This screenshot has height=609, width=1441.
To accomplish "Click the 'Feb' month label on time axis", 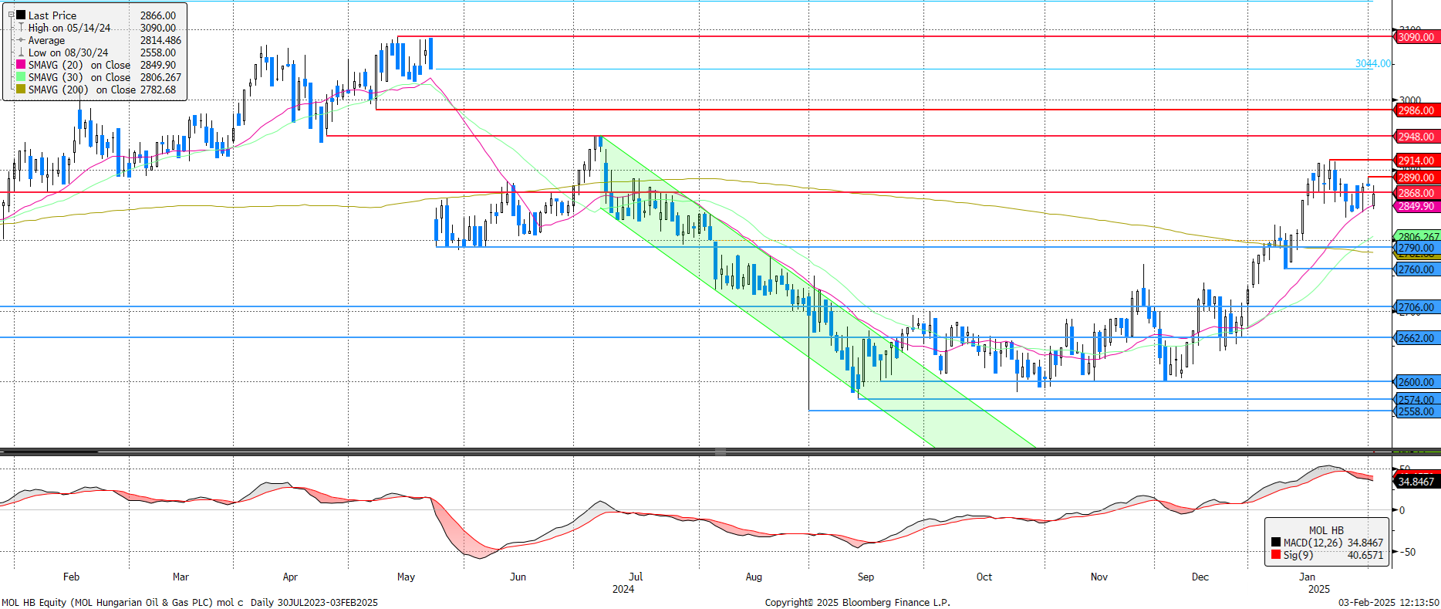I will point(71,577).
